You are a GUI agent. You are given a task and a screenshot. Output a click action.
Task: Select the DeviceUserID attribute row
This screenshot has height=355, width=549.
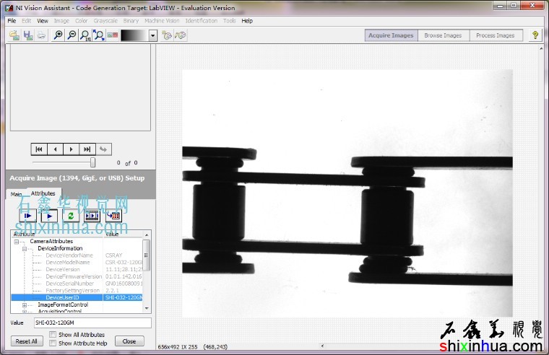click(x=77, y=298)
